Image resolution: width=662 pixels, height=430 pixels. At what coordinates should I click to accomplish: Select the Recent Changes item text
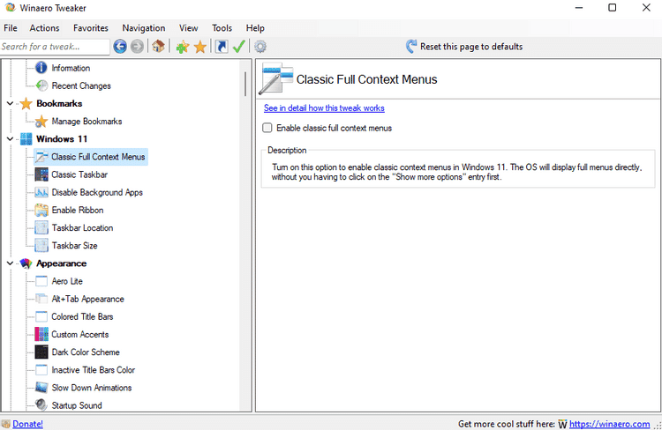click(81, 85)
